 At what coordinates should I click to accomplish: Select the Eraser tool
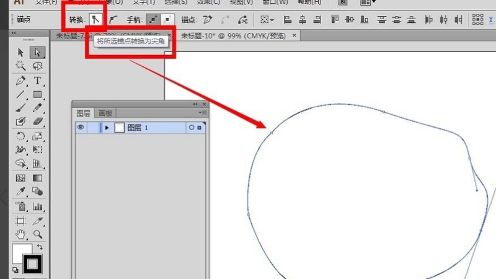[37, 122]
